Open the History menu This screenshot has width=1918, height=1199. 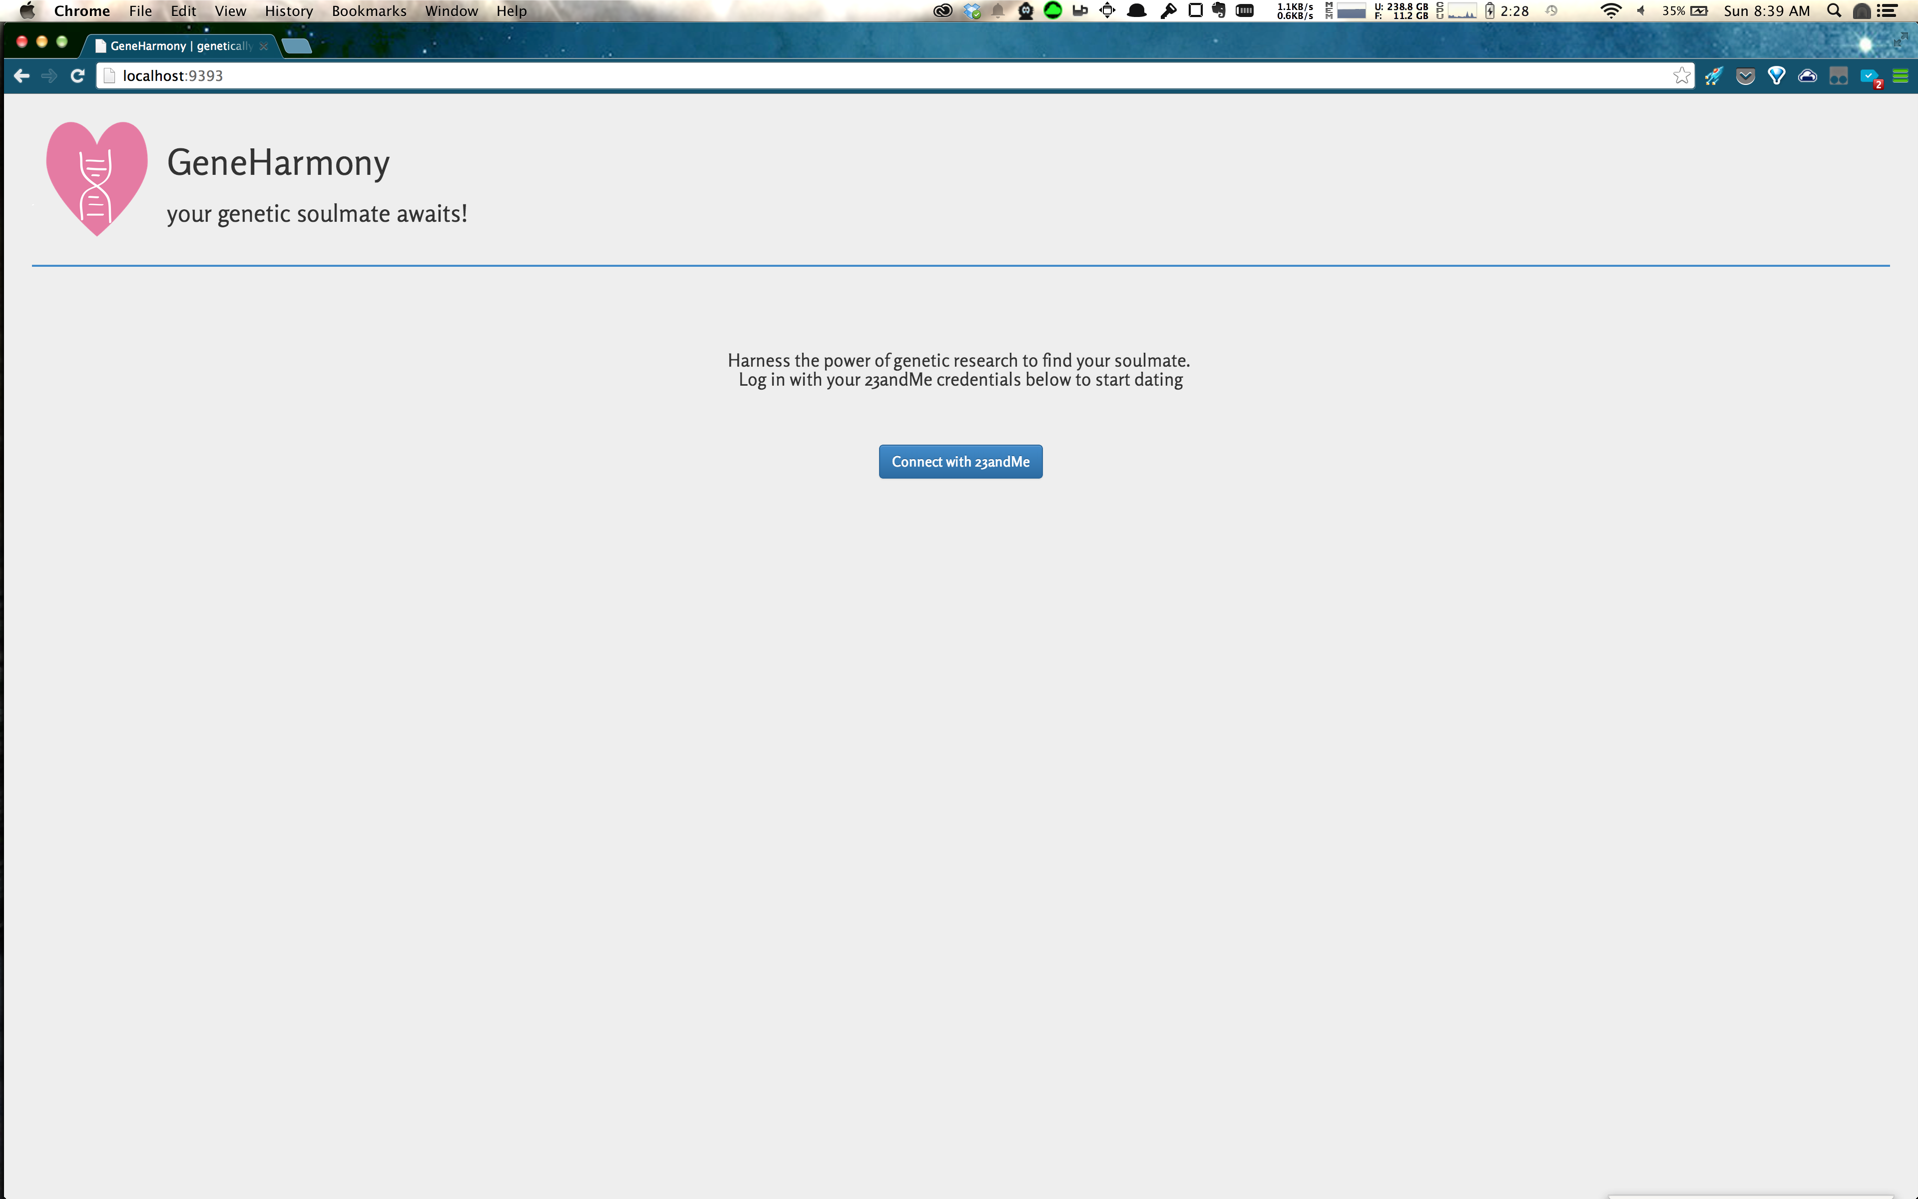289,11
